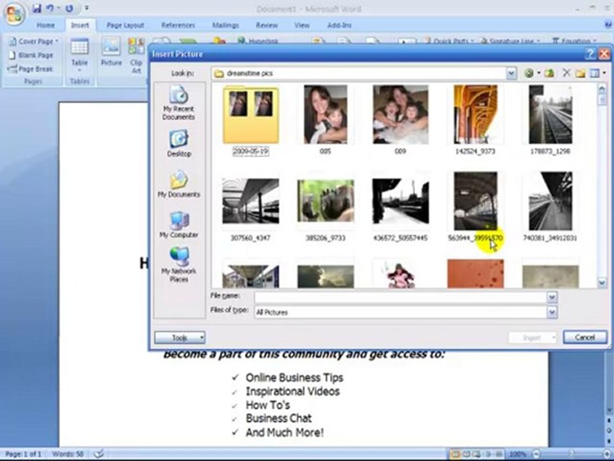Viewport: 614px width, 461px height.
Task: Click the zoom out minus button
Action: [535, 455]
